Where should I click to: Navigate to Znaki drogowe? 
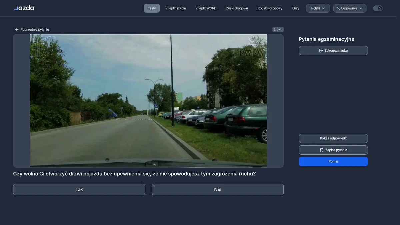(237, 8)
